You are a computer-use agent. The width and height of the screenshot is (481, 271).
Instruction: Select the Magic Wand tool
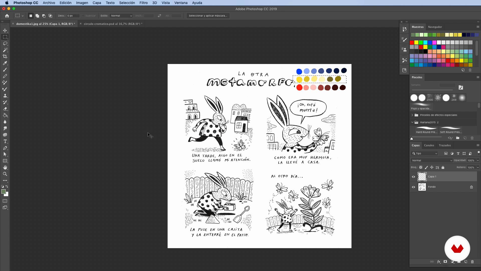(x=5, y=50)
